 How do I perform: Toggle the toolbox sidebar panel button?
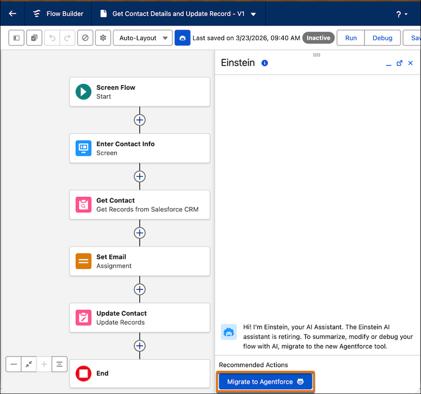pos(16,38)
